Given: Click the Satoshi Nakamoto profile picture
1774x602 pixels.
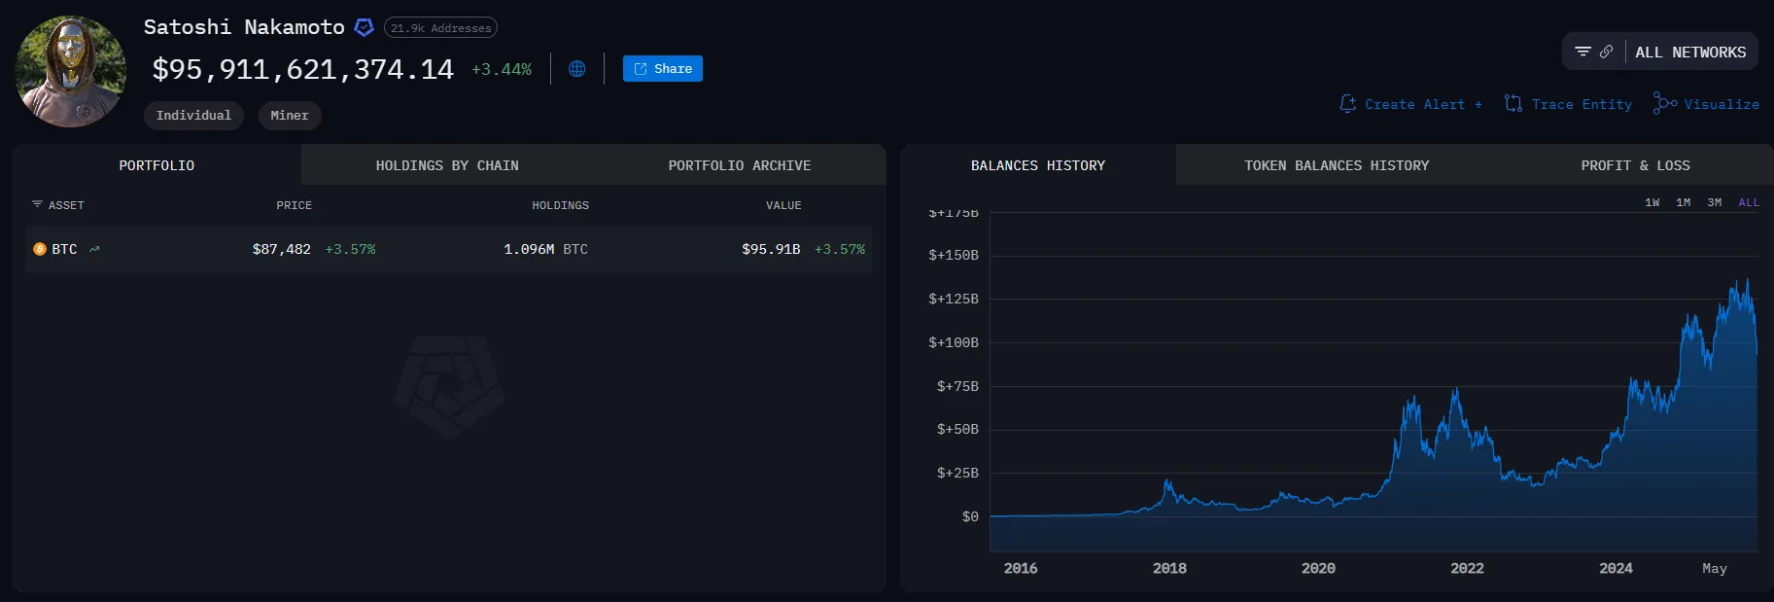Looking at the screenshot, I should click(x=70, y=71).
